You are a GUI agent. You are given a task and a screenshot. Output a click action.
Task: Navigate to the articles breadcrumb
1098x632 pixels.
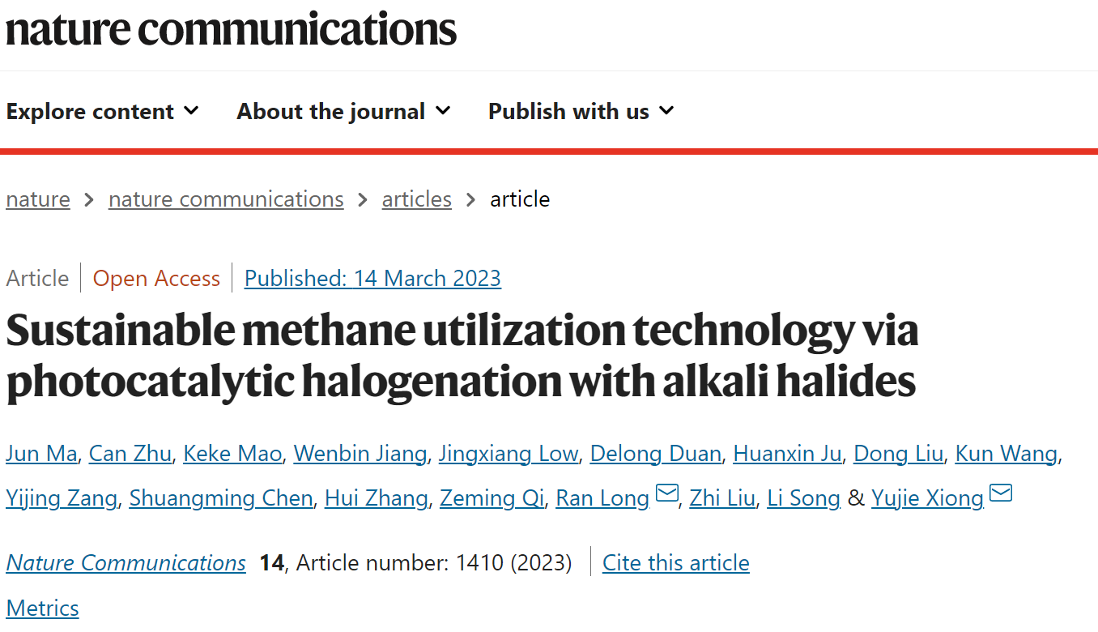point(416,199)
